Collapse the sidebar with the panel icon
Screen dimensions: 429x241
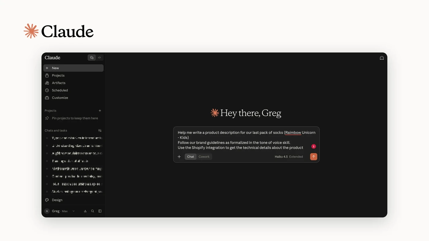click(100, 211)
